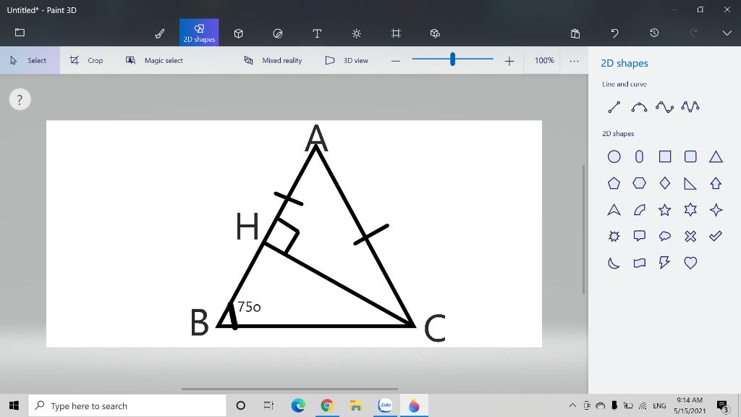This screenshot has height=417, width=741.
Task: Expand the top menu chevron
Action: (727, 33)
